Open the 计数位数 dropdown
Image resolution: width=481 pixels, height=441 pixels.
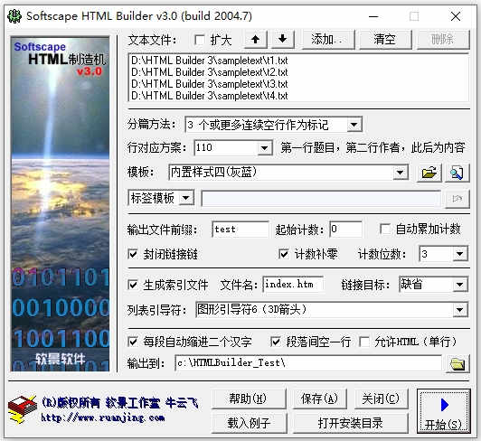pos(459,254)
